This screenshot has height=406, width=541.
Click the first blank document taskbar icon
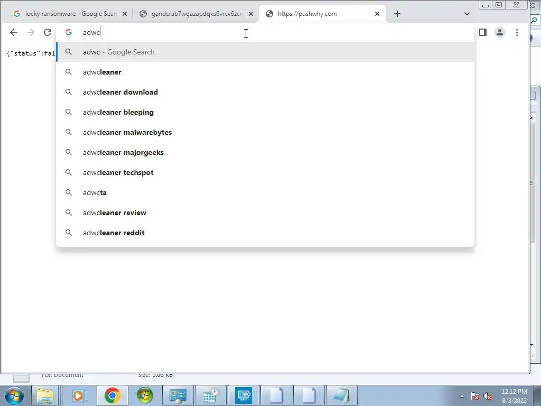point(276,395)
